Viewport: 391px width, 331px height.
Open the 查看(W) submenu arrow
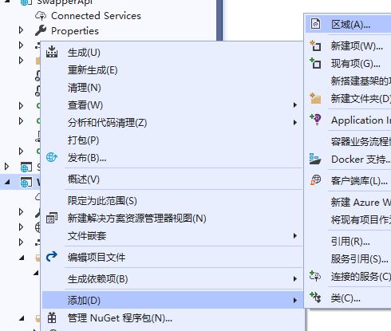point(295,105)
